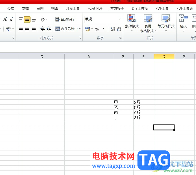Increase decimal places
196x175 pixels.
pos(113,29)
